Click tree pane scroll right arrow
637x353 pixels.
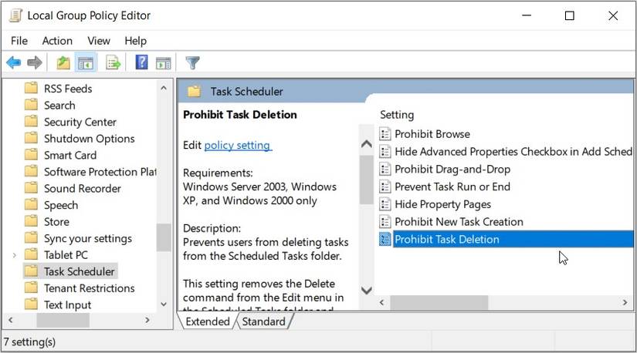147,320
